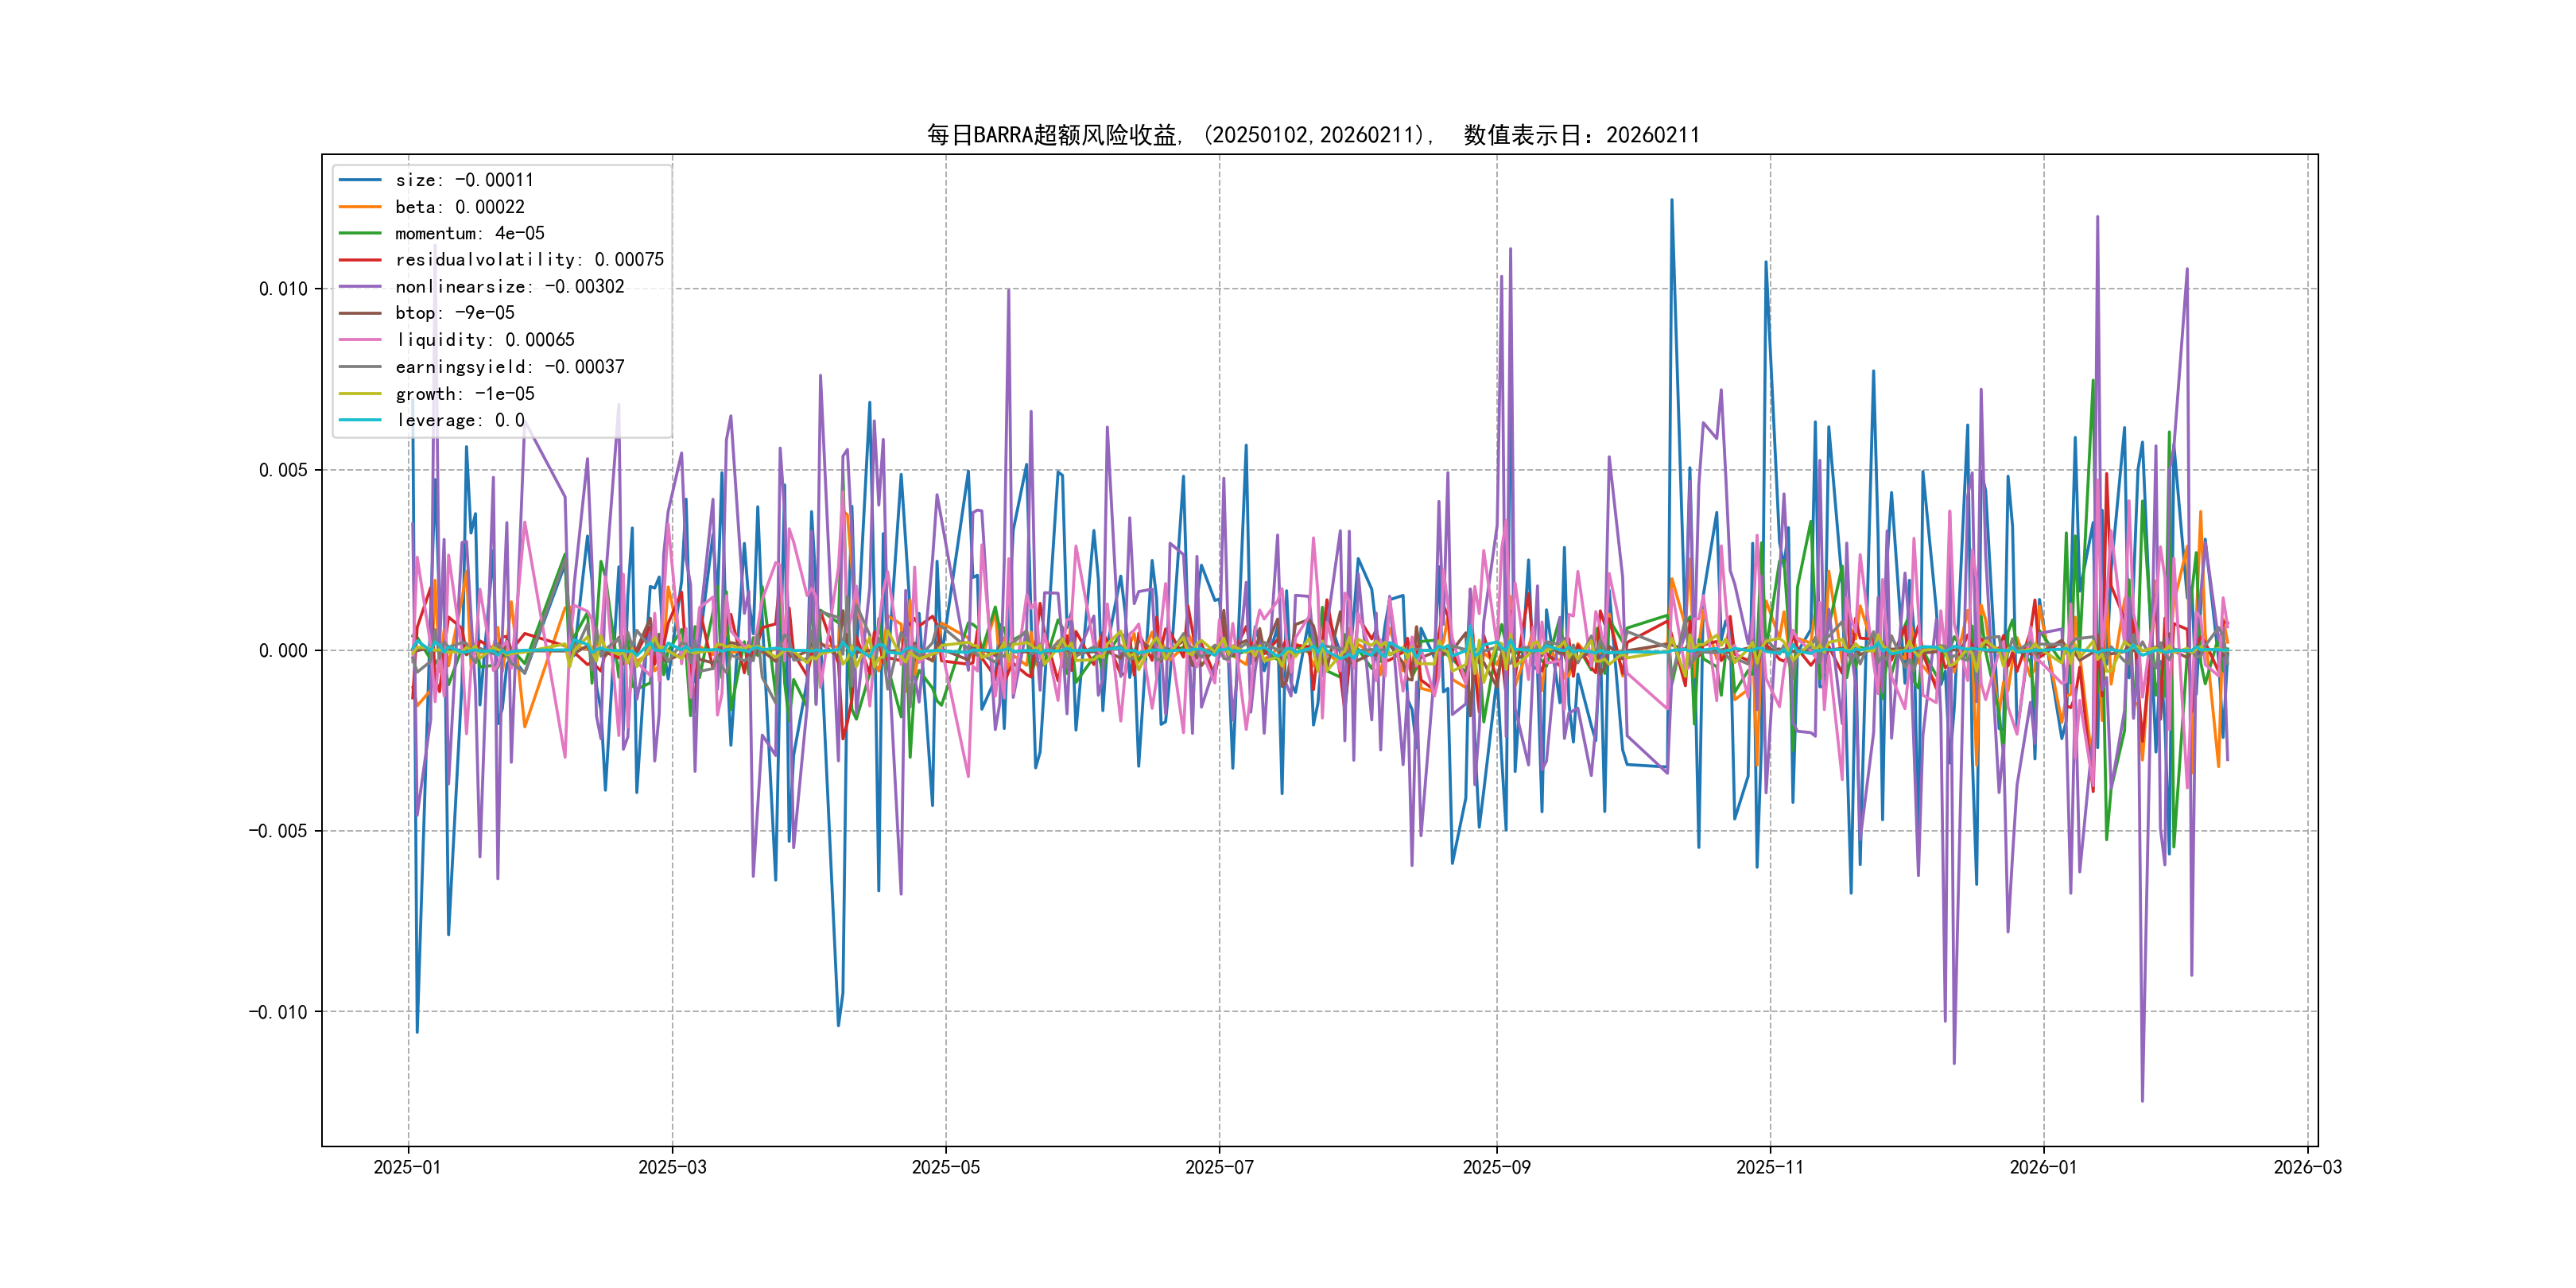Click the blue size line swatch
This screenshot has height=1288, width=2576.
360,180
